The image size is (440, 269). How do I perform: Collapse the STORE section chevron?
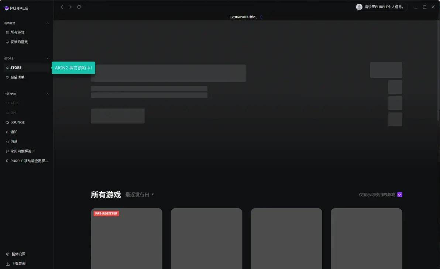point(47,59)
